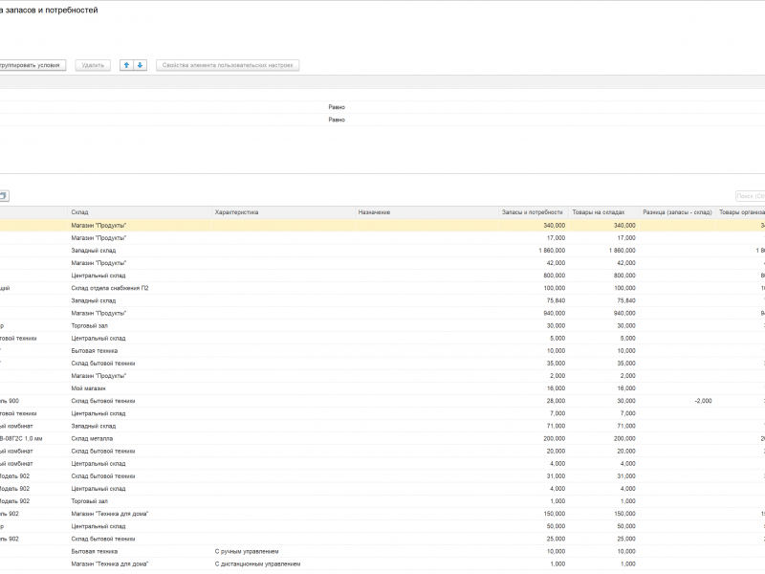Open Свойства элемента пользовательских настроек

tap(228, 65)
